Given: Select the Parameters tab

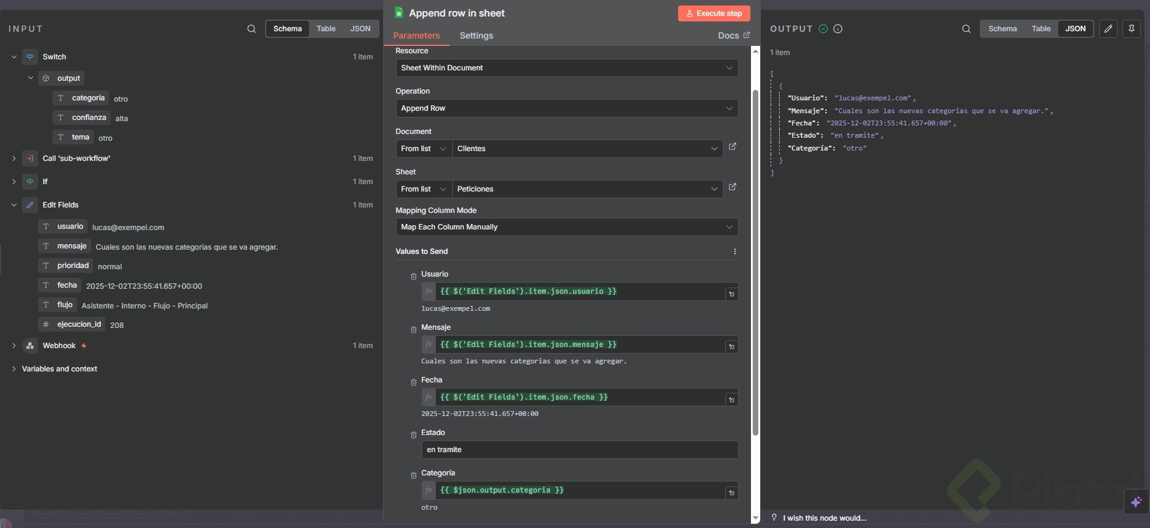Looking at the screenshot, I should [x=416, y=35].
